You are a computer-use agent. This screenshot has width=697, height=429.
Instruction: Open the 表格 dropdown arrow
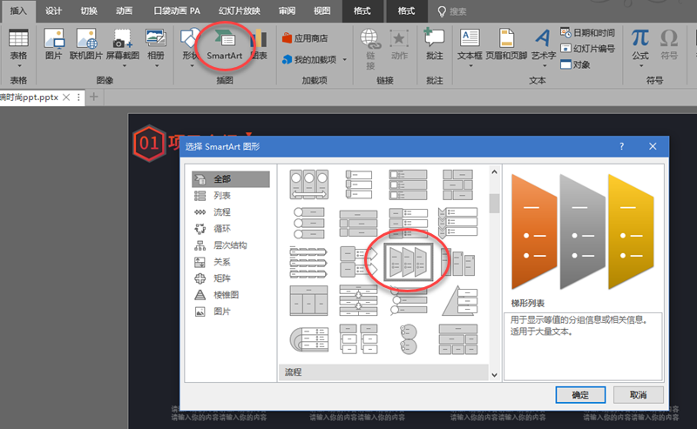[x=18, y=66]
